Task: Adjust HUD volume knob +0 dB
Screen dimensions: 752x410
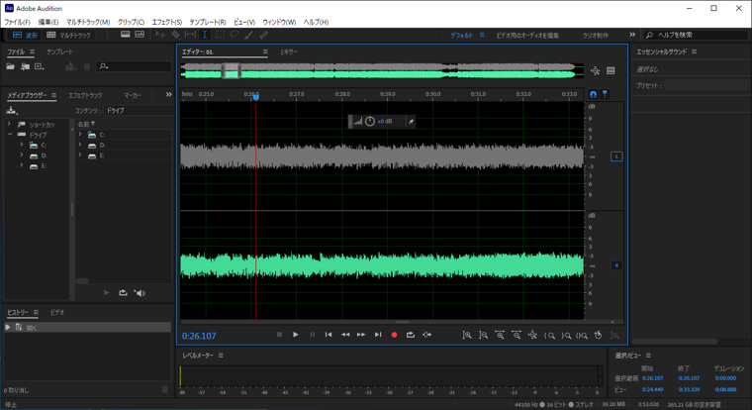Action: click(370, 122)
